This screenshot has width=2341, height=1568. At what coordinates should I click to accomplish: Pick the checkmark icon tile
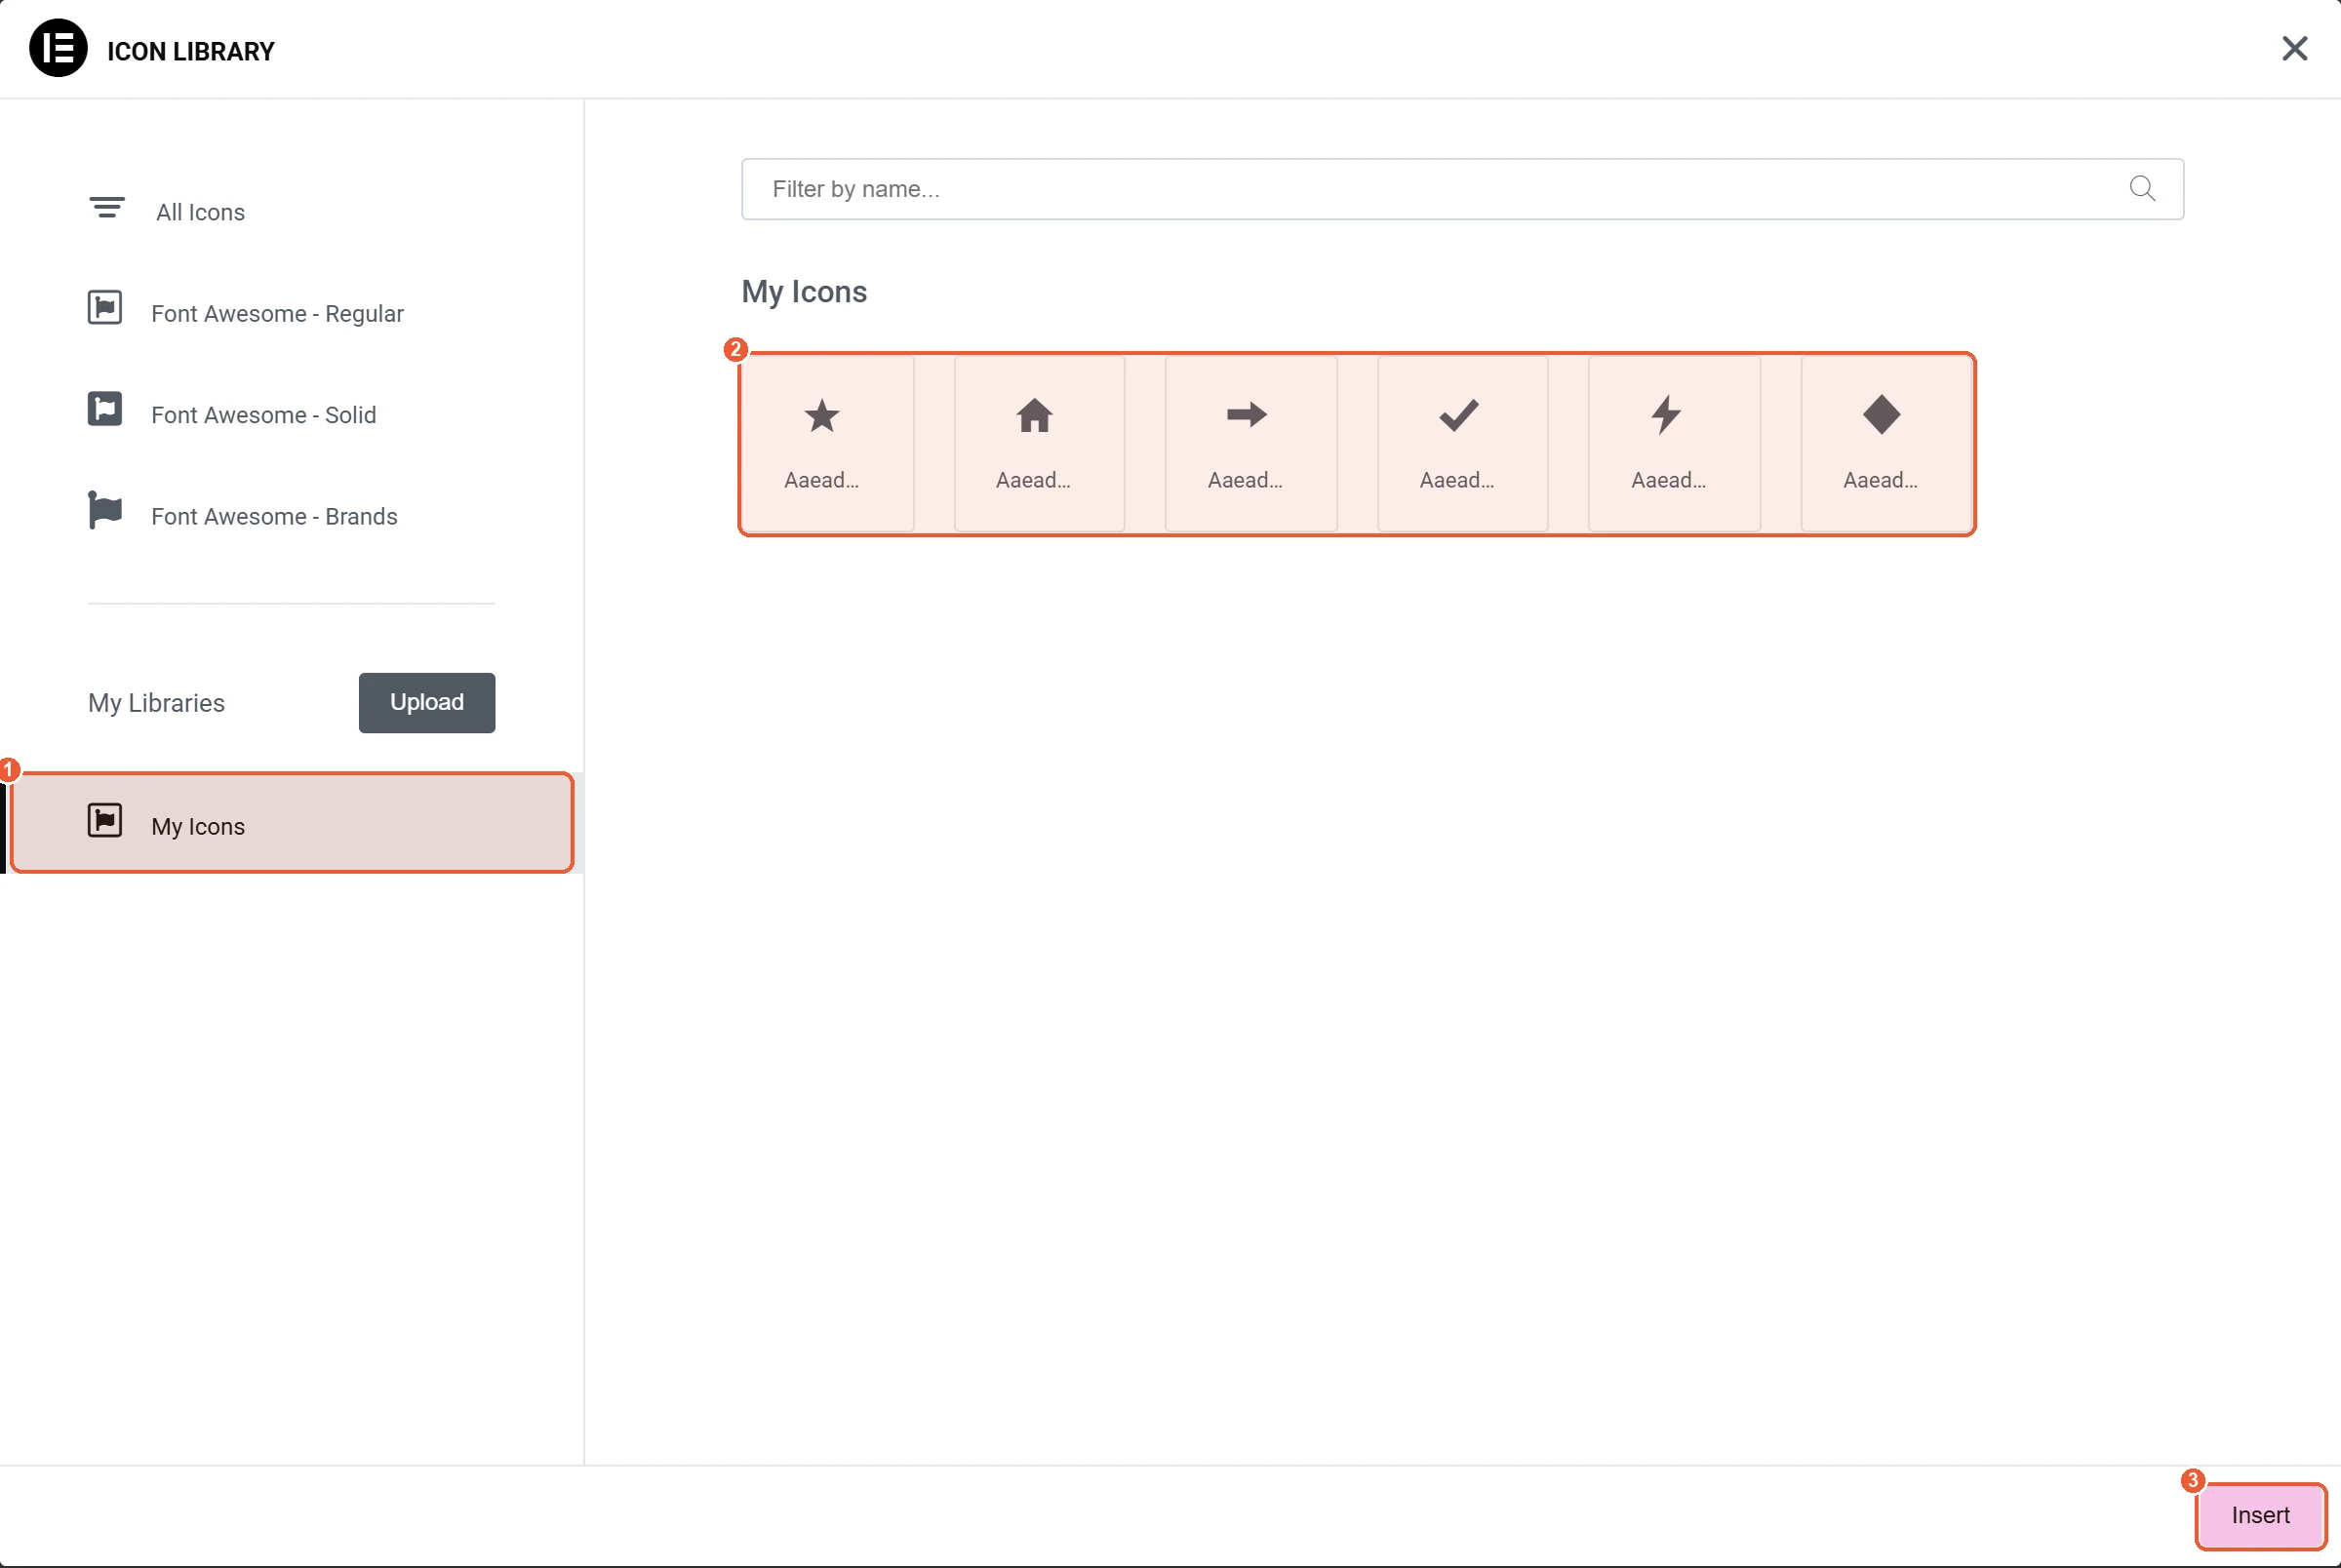[1462, 443]
